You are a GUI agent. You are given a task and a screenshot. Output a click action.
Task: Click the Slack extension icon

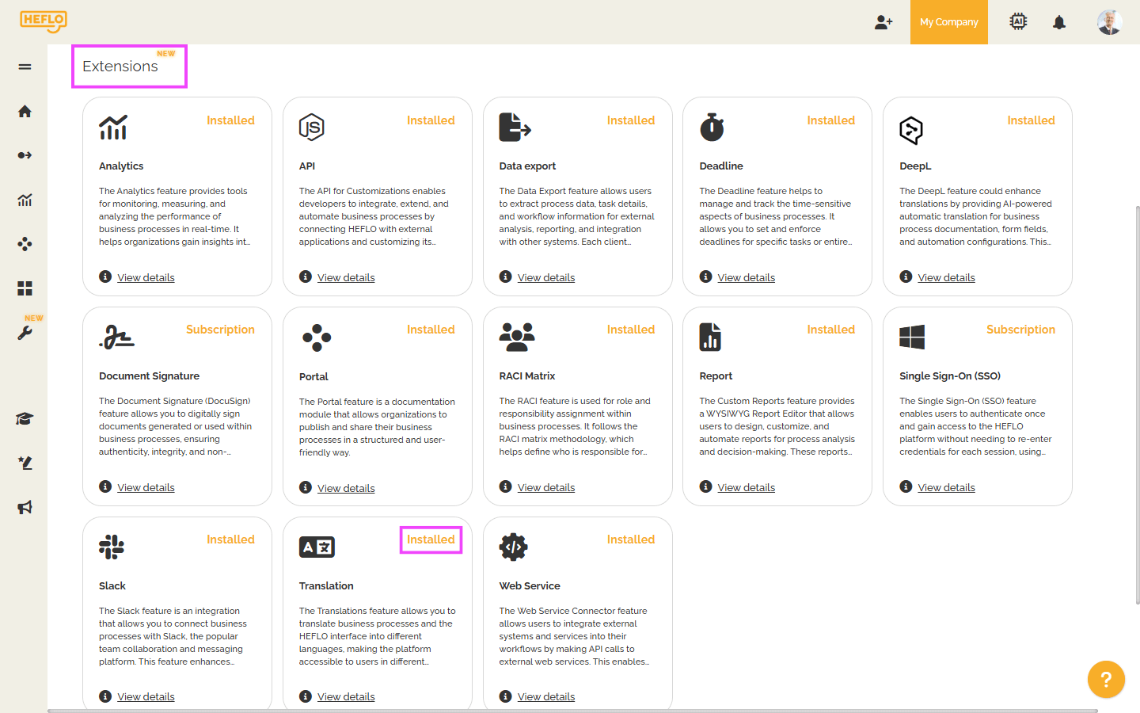(x=112, y=547)
